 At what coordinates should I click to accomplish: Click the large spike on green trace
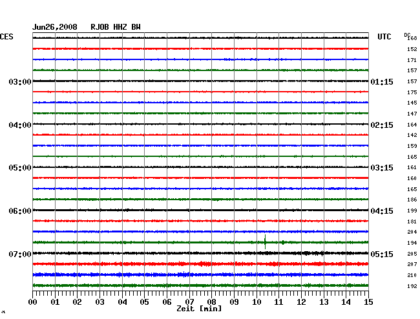[265, 242]
